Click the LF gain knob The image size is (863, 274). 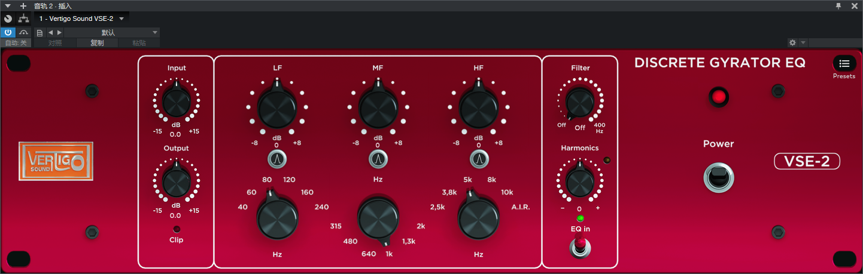coord(277,107)
